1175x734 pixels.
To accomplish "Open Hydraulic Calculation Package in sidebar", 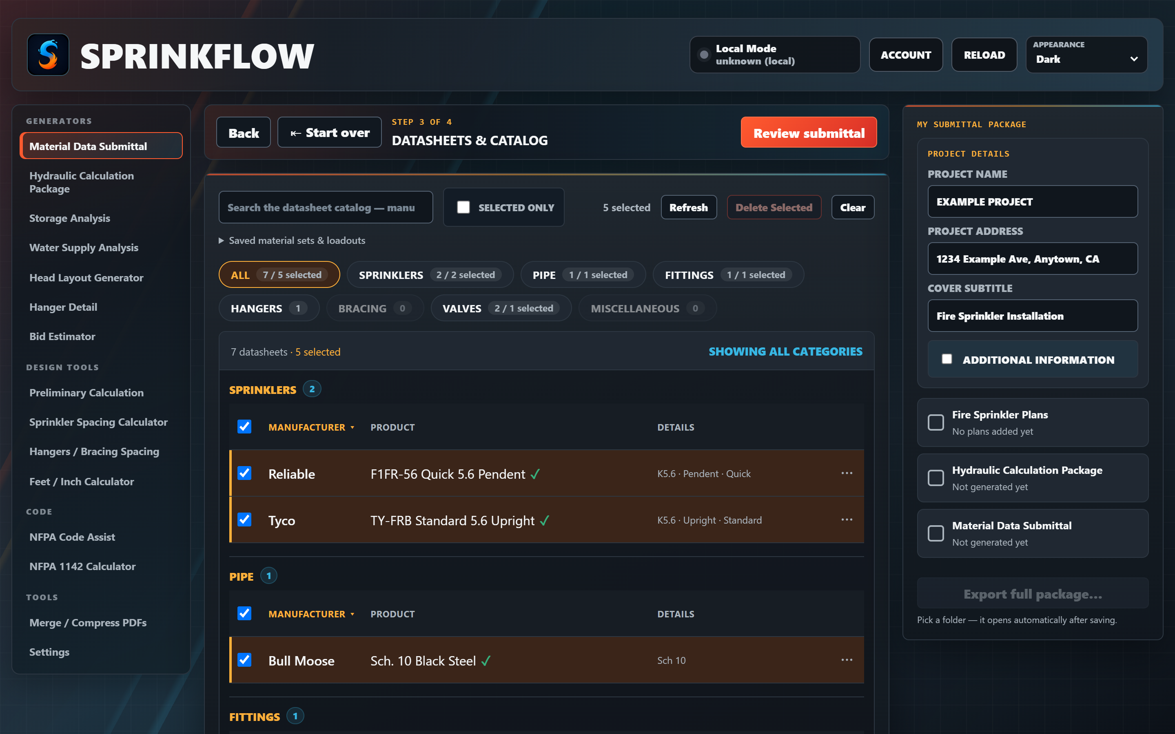I will point(101,182).
